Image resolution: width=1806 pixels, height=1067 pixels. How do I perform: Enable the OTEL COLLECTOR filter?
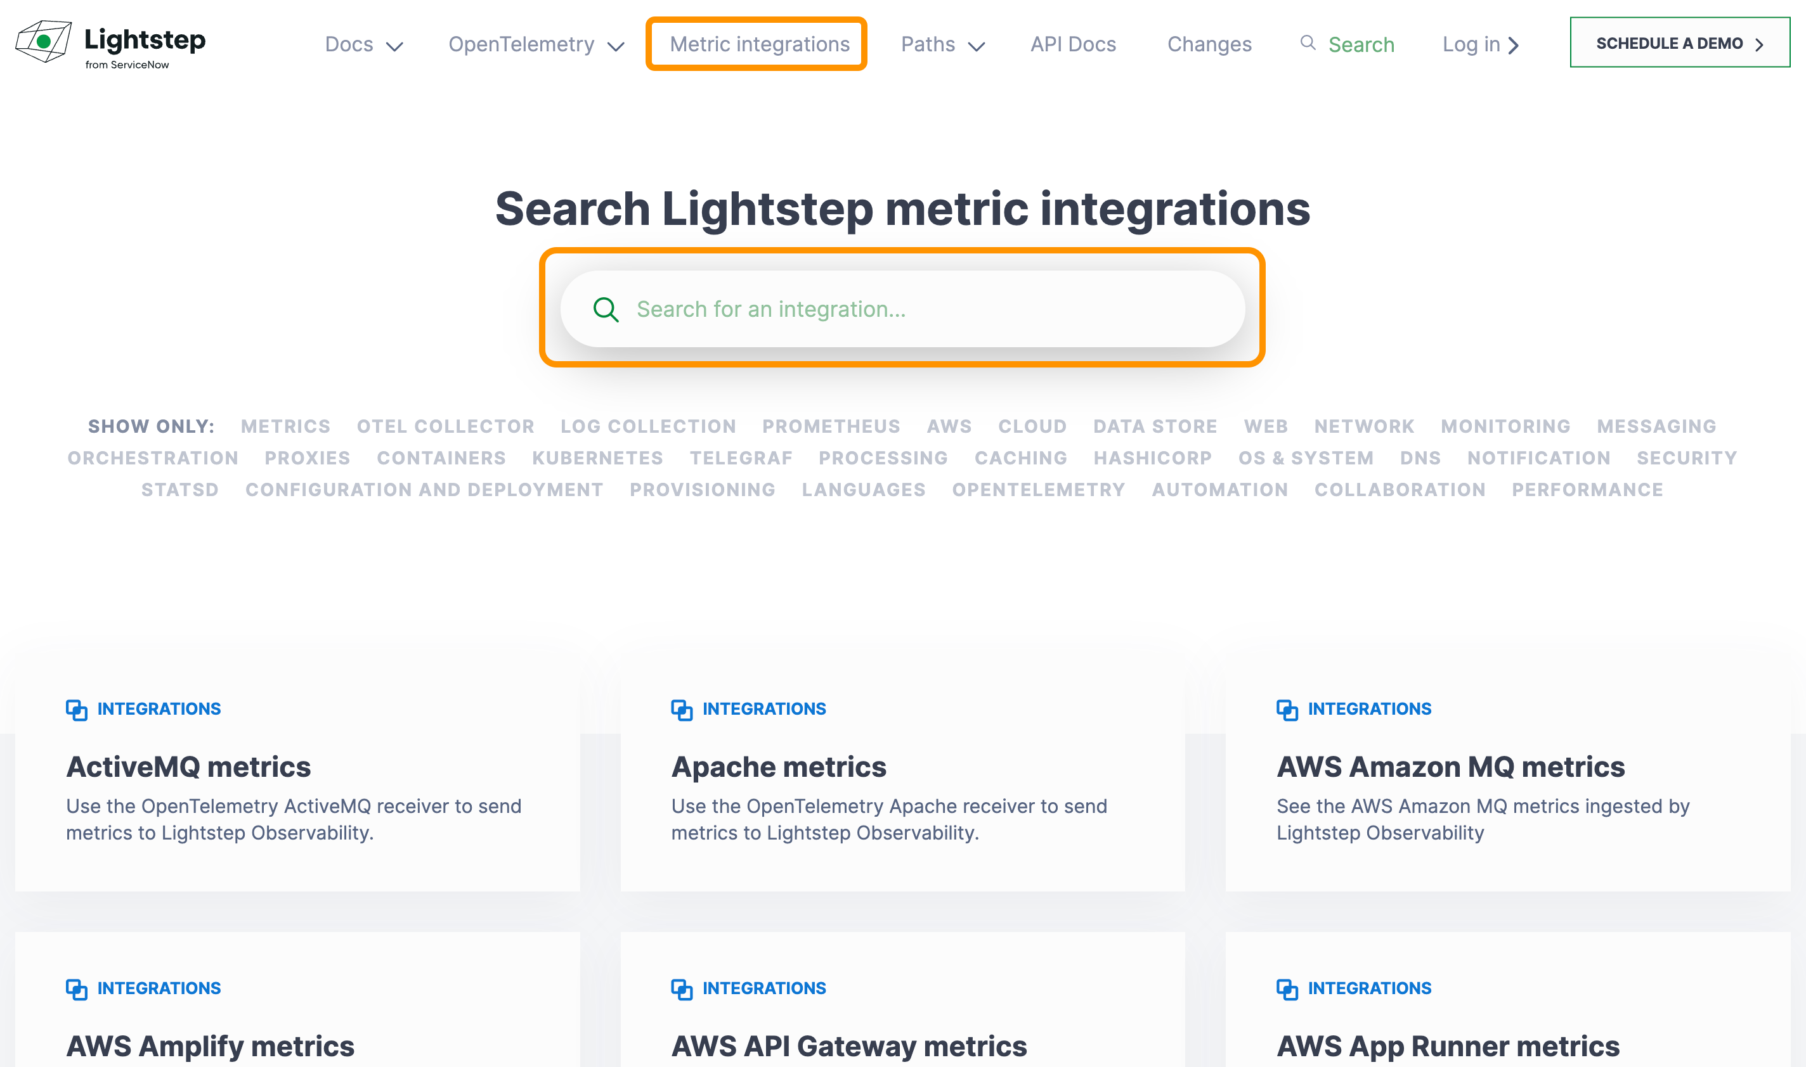pyautogui.click(x=445, y=426)
